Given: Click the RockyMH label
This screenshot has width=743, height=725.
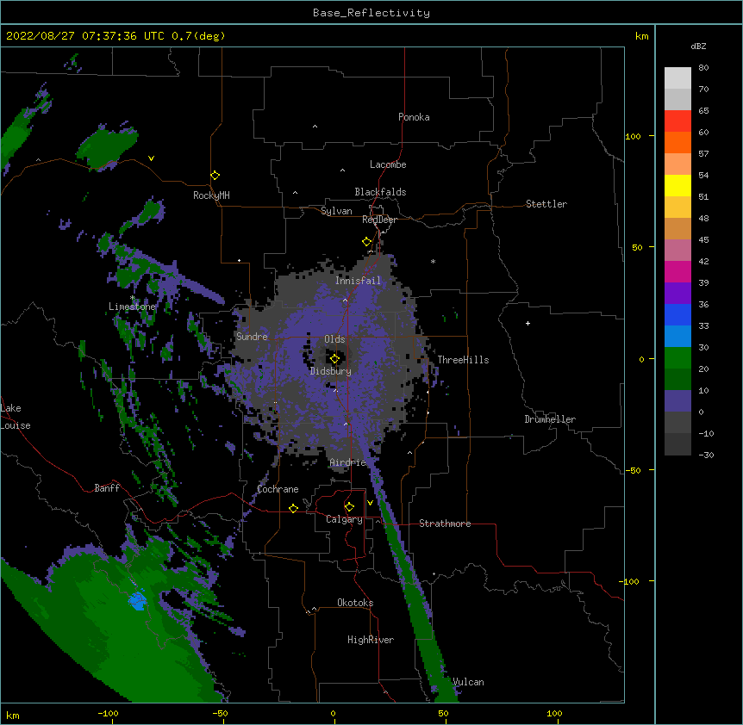Looking at the screenshot, I should click(211, 195).
